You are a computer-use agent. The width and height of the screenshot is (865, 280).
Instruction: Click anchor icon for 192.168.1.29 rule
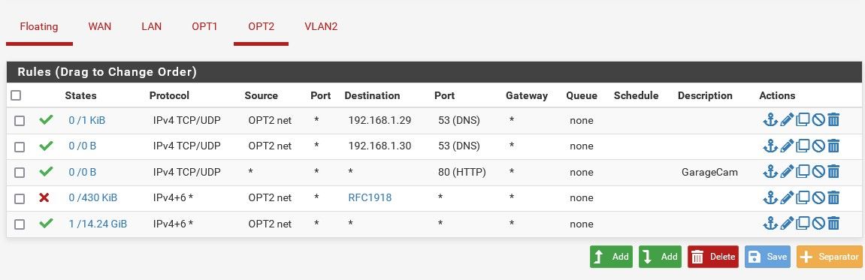pyautogui.click(x=770, y=119)
